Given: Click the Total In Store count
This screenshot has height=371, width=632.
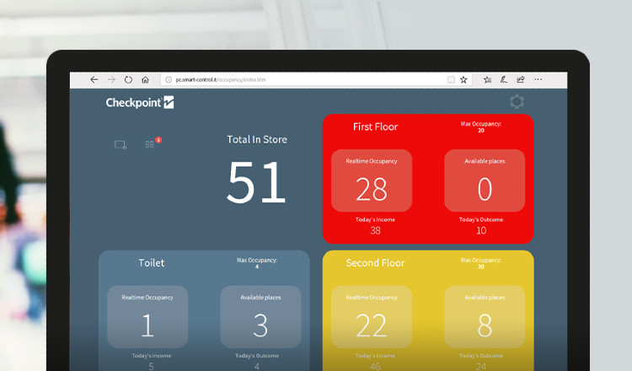Looking at the screenshot, I should point(256,181).
